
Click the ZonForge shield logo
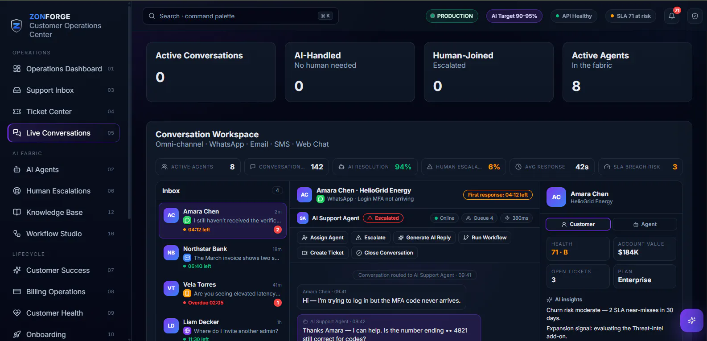click(x=16, y=26)
